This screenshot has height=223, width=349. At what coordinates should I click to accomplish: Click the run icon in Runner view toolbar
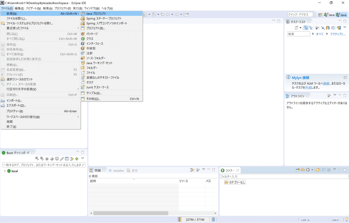click(307, 169)
